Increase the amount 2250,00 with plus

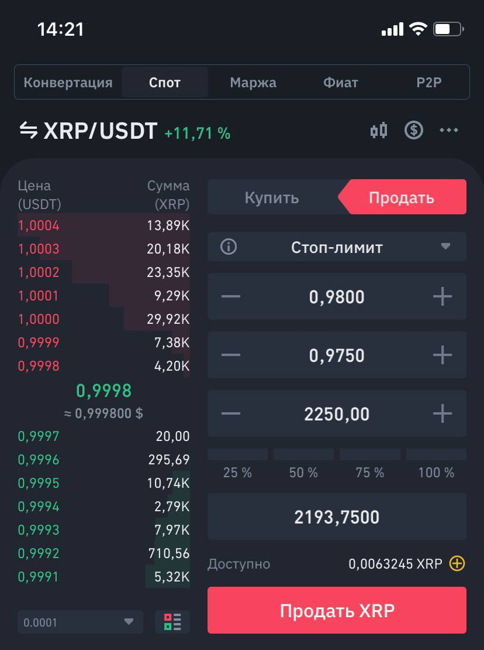coord(442,413)
